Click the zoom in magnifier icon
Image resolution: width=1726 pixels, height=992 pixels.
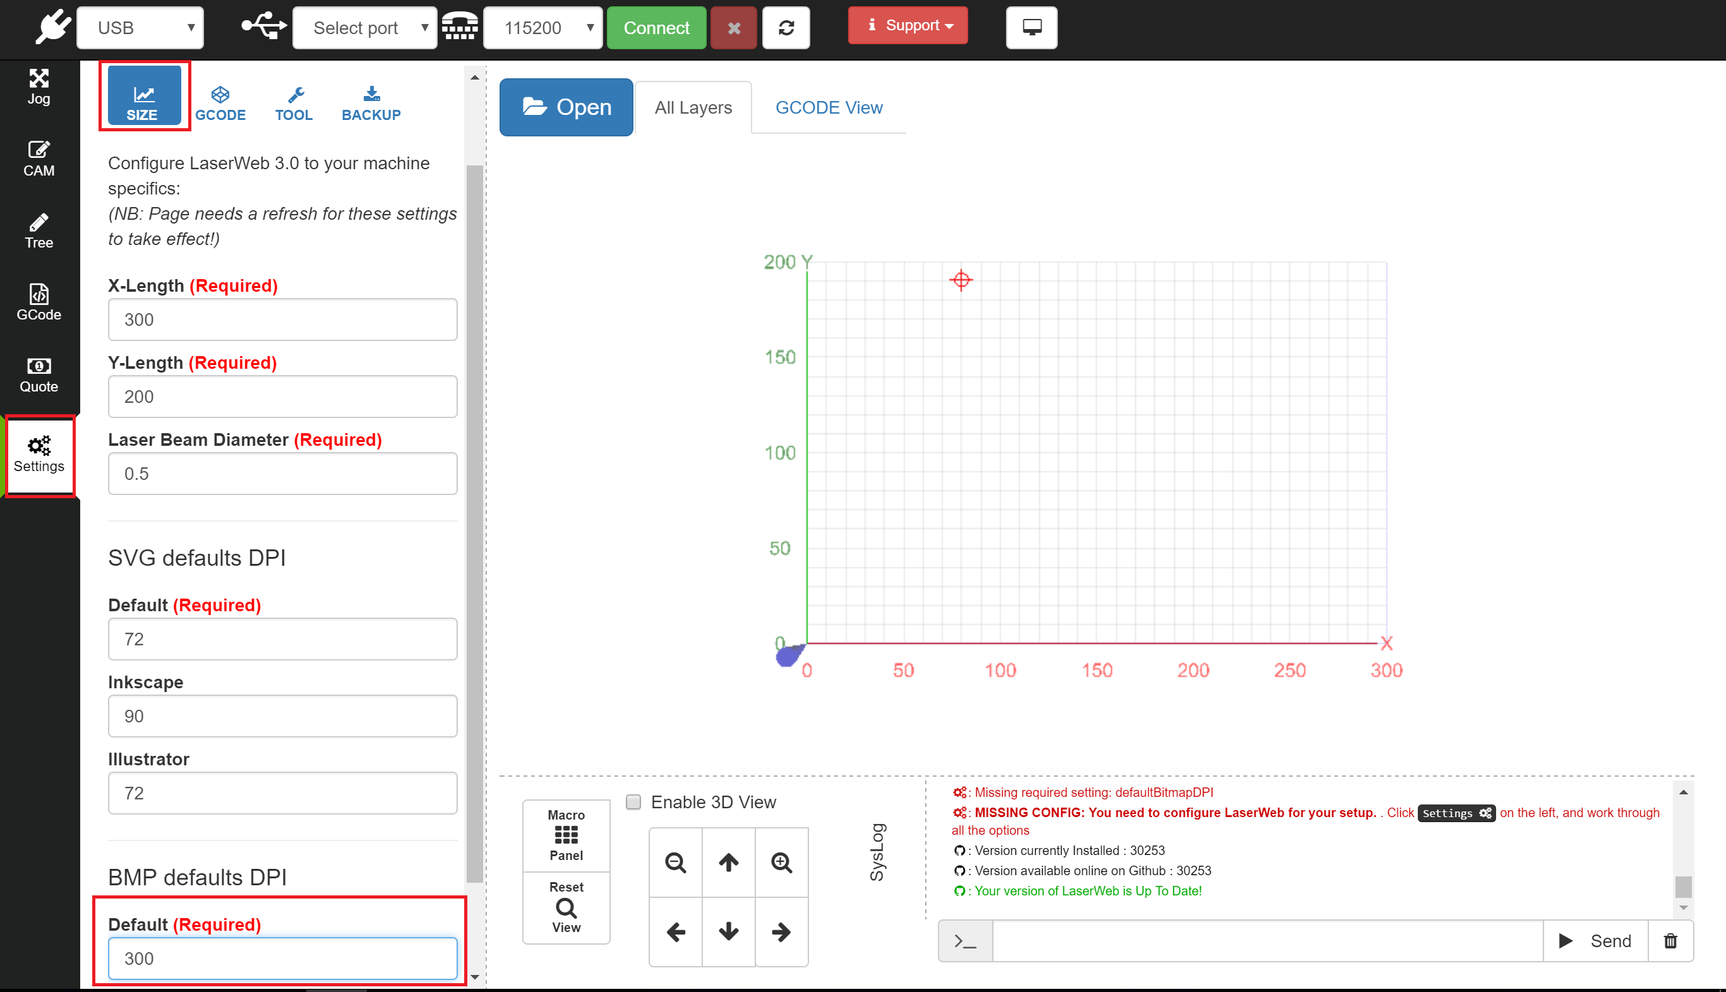(782, 863)
